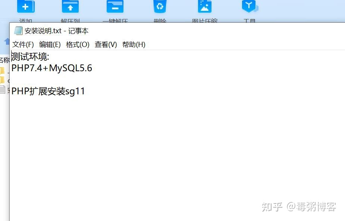
Task: Click the 删除 (Delete) trash icon
Action: pyautogui.click(x=160, y=6)
